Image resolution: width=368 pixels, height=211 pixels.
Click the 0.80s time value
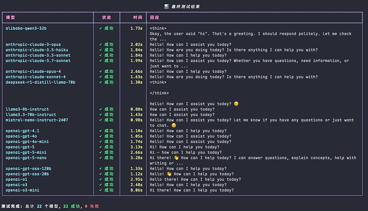click(x=137, y=109)
